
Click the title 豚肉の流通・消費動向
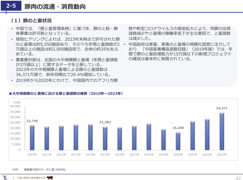(x=55, y=7)
